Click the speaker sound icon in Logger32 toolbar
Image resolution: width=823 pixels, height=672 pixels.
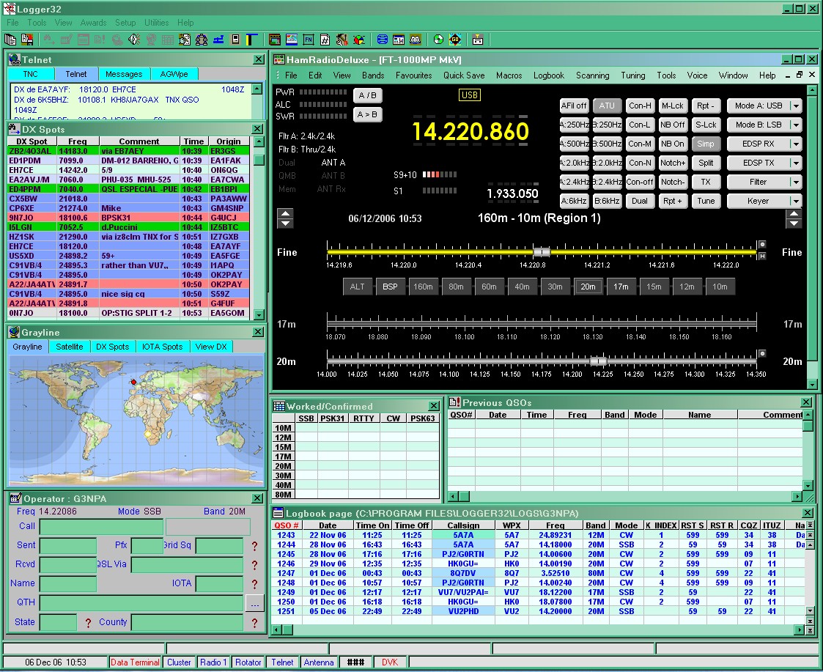[x=134, y=40]
